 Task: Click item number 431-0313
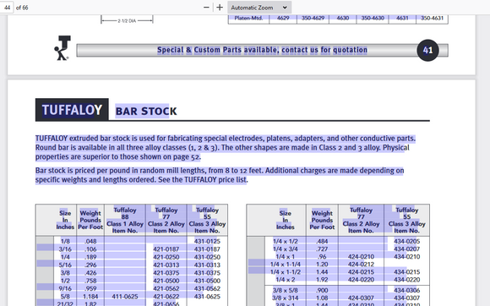click(207, 265)
